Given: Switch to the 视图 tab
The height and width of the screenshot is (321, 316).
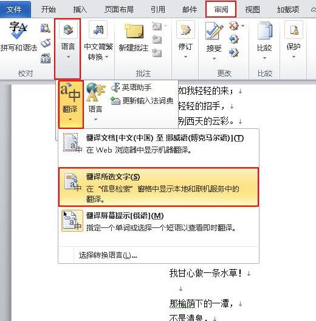Looking at the screenshot, I should click(x=253, y=9).
